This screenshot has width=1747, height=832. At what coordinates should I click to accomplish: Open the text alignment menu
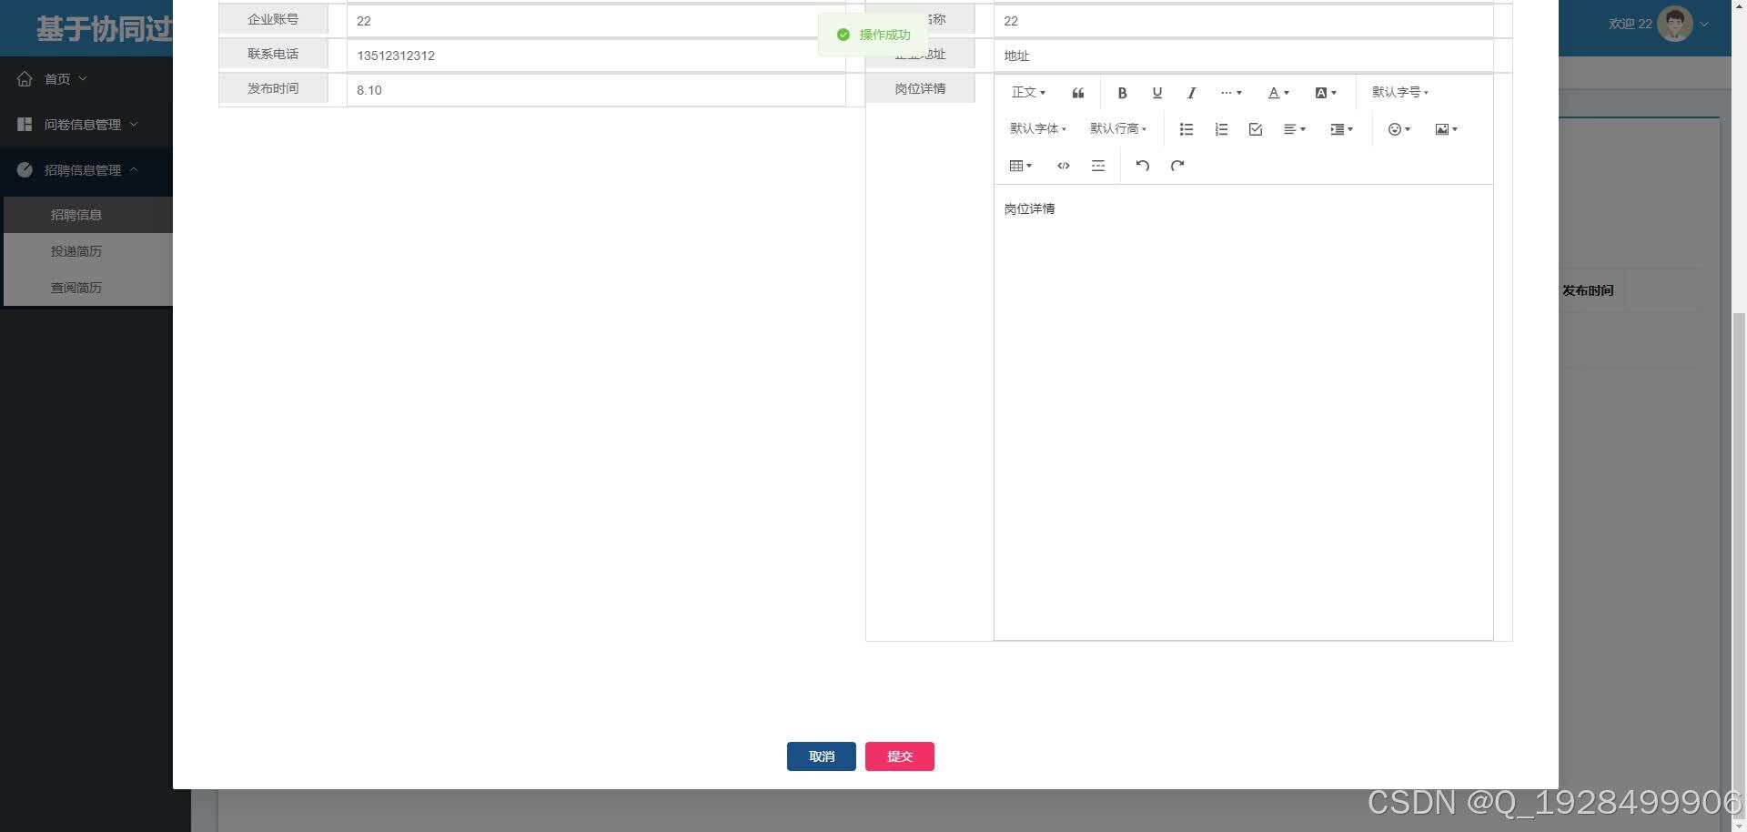coord(1294,129)
